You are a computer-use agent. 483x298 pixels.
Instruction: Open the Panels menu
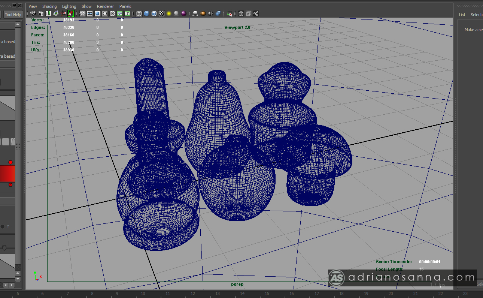[125, 6]
